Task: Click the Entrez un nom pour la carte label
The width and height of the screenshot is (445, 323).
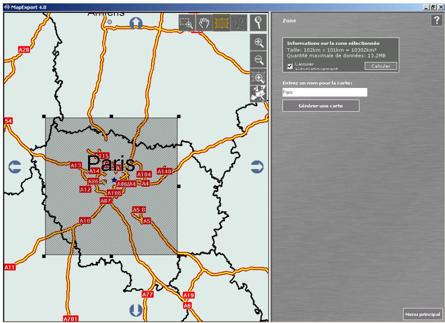Action: pyautogui.click(x=317, y=83)
